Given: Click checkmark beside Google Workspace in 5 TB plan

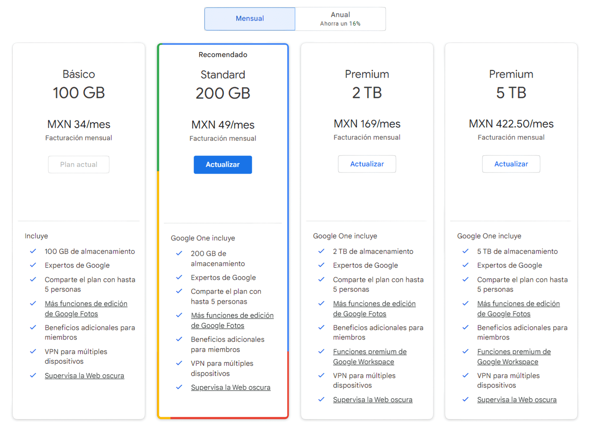Looking at the screenshot, I should tap(465, 351).
